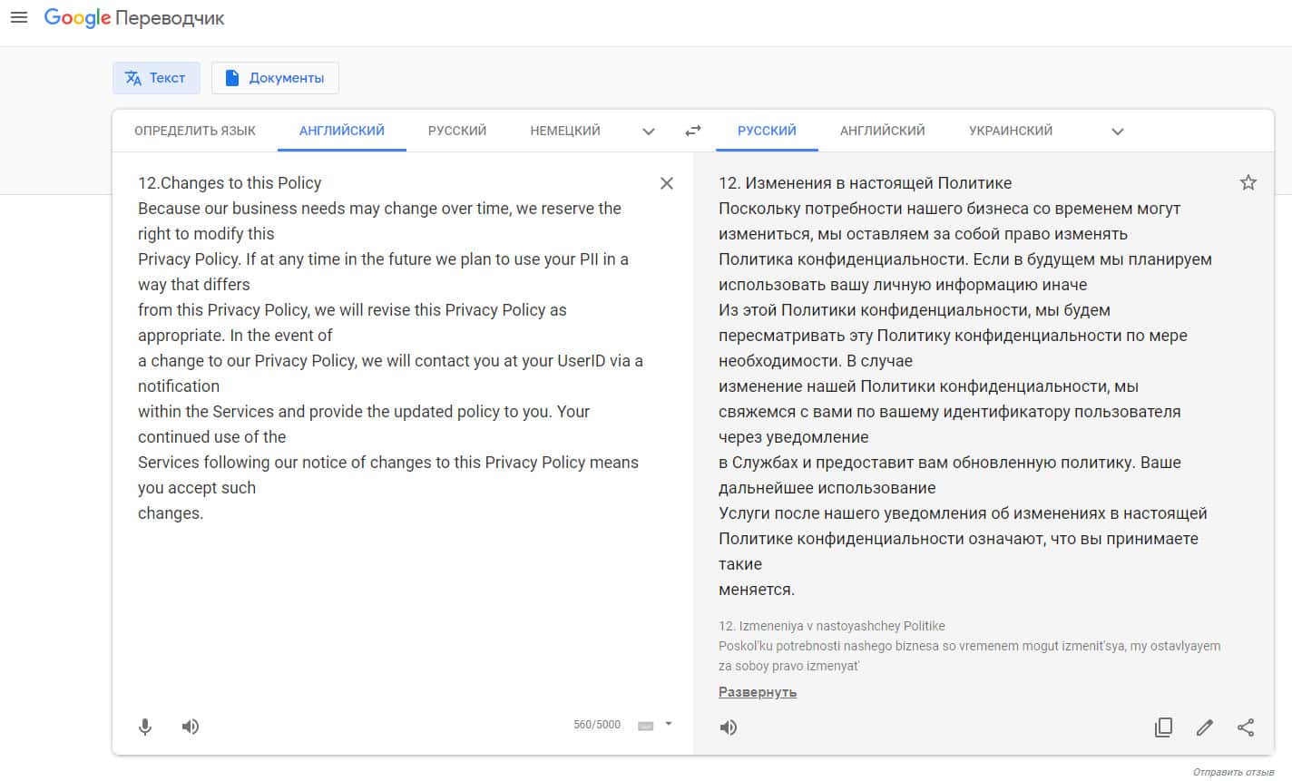Image resolution: width=1292 pixels, height=781 pixels.
Task: Click the Текст mode button
Action: pyautogui.click(x=156, y=78)
